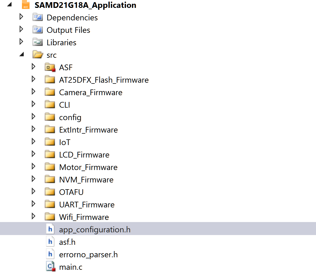This screenshot has width=316, height=273.
Task: Click the main.c source file icon
Action: (x=51, y=266)
